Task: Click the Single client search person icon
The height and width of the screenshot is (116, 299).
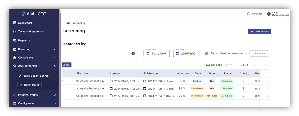Action: (x=20, y=76)
